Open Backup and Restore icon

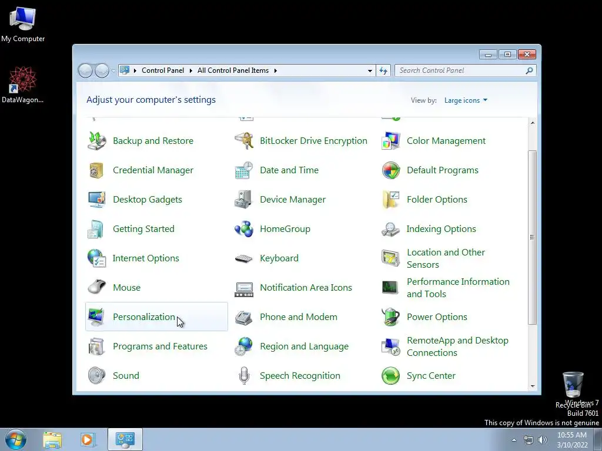click(x=97, y=141)
